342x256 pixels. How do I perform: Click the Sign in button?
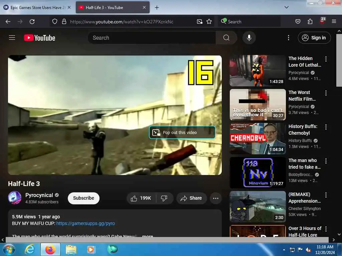click(x=314, y=38)
